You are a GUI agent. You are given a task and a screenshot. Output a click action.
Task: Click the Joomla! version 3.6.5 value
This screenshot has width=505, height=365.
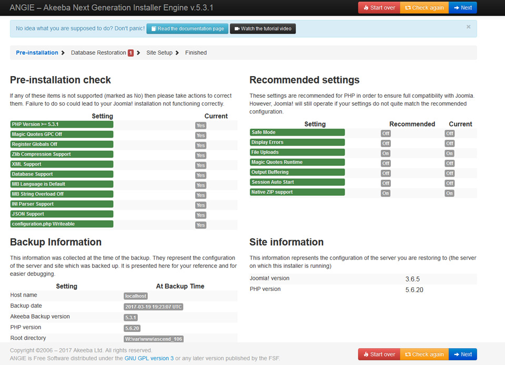pos(412,279)
